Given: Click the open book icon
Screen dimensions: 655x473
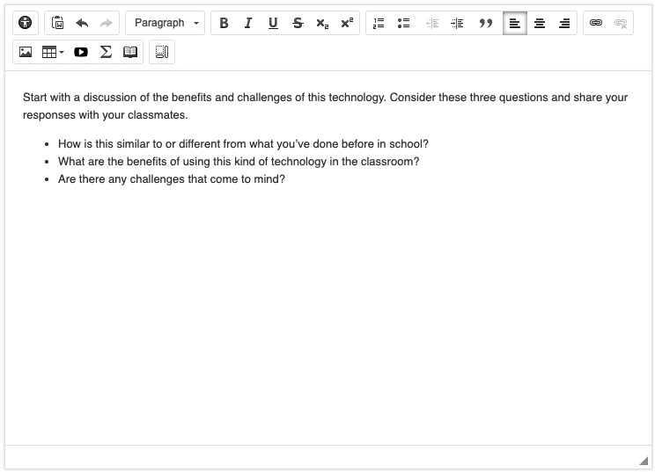Looking at the screenshot, I should (130, 52).
